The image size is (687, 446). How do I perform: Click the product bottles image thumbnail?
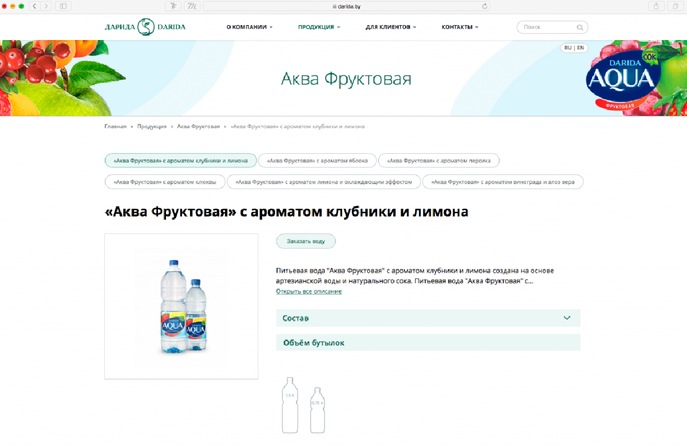(181, 306)
